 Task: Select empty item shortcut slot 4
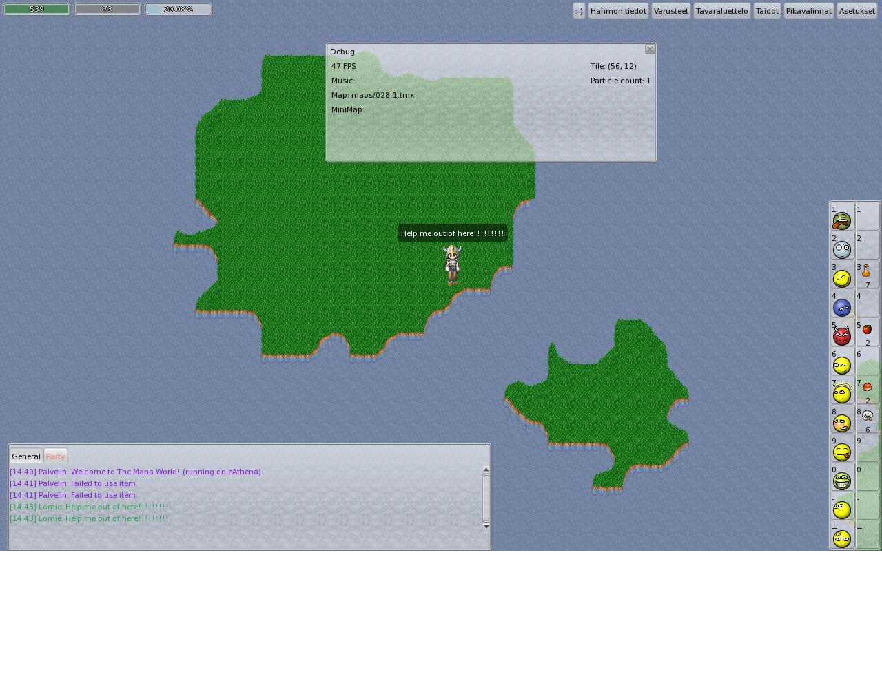(868, 304)
